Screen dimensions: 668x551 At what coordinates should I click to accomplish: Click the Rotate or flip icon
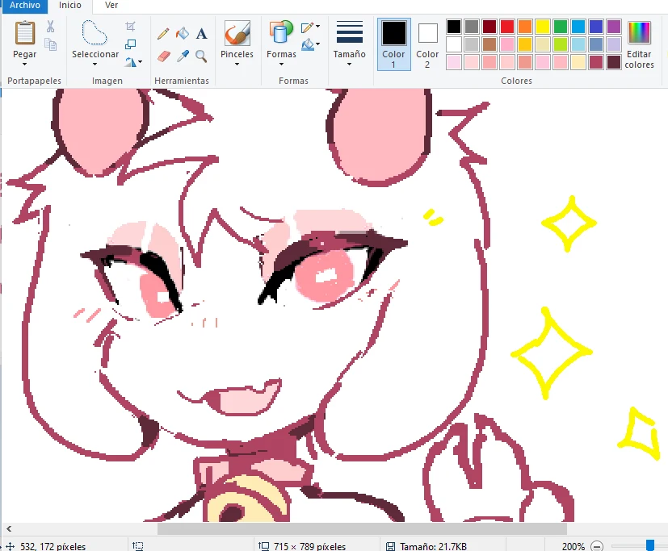(130, 62)
